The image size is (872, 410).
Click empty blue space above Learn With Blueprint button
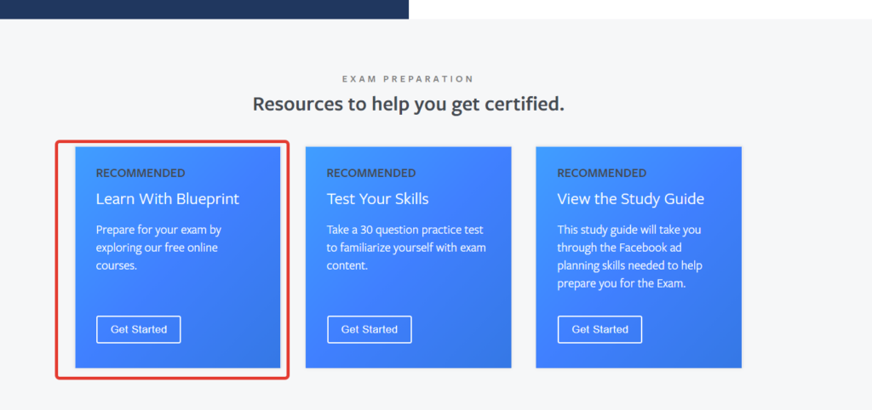[177, 293]
